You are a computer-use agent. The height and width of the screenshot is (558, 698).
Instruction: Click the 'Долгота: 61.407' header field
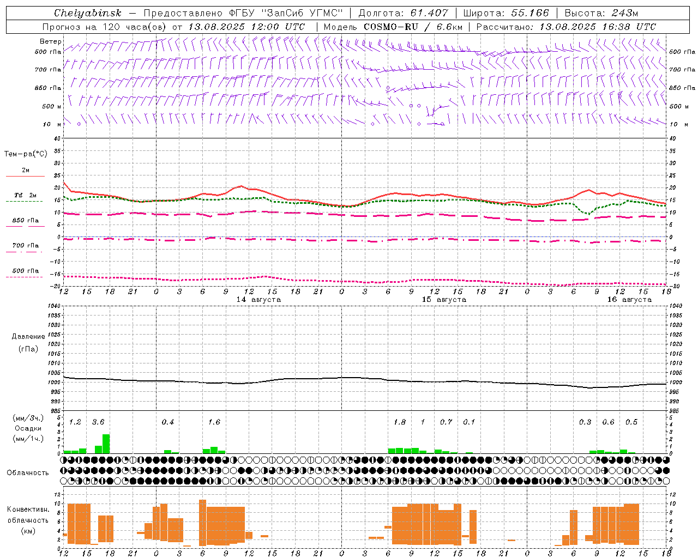click(x=403, y=13)
